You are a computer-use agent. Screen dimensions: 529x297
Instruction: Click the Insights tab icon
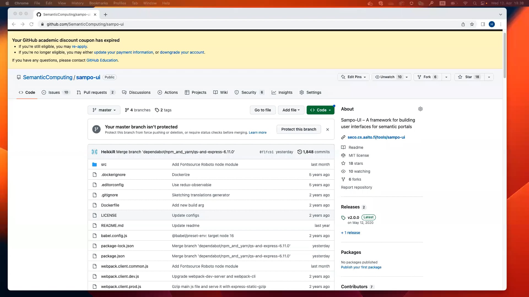click(274, 92)
